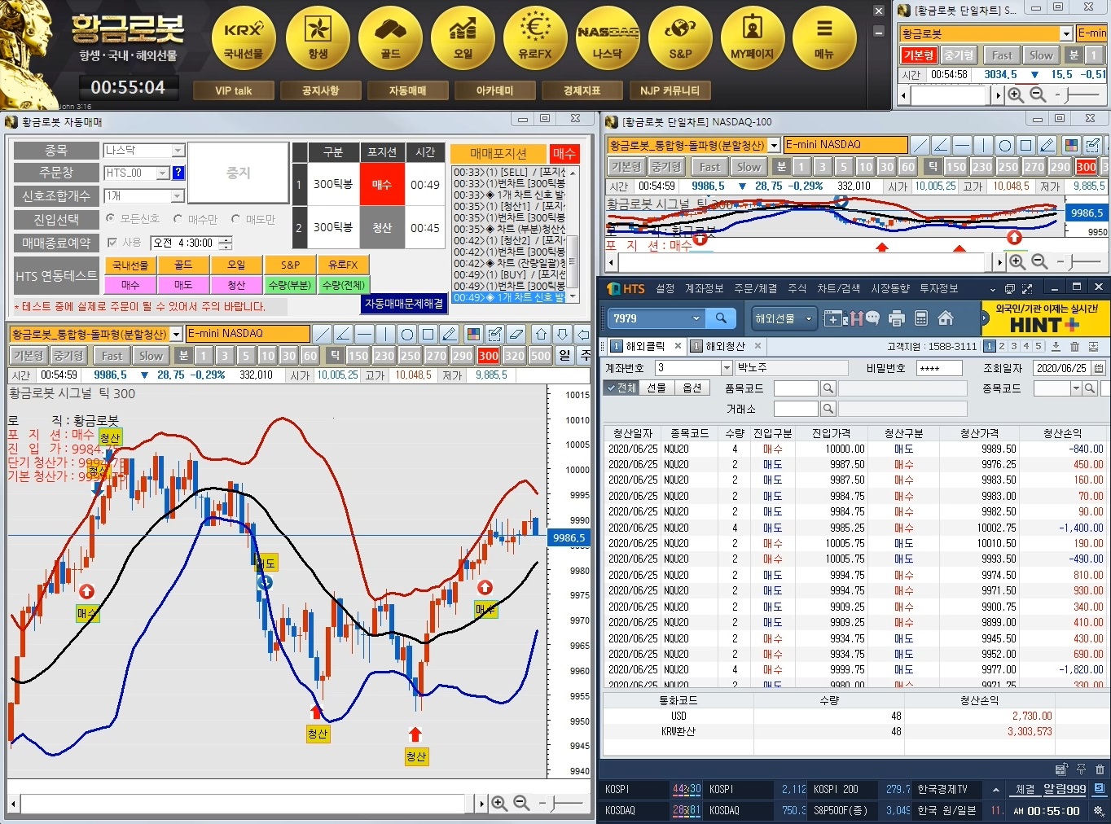This screenshot has height=824, width=1111.
Task: Open the 차트/검색 menu in HTS
Action: (x=838, y=288)
